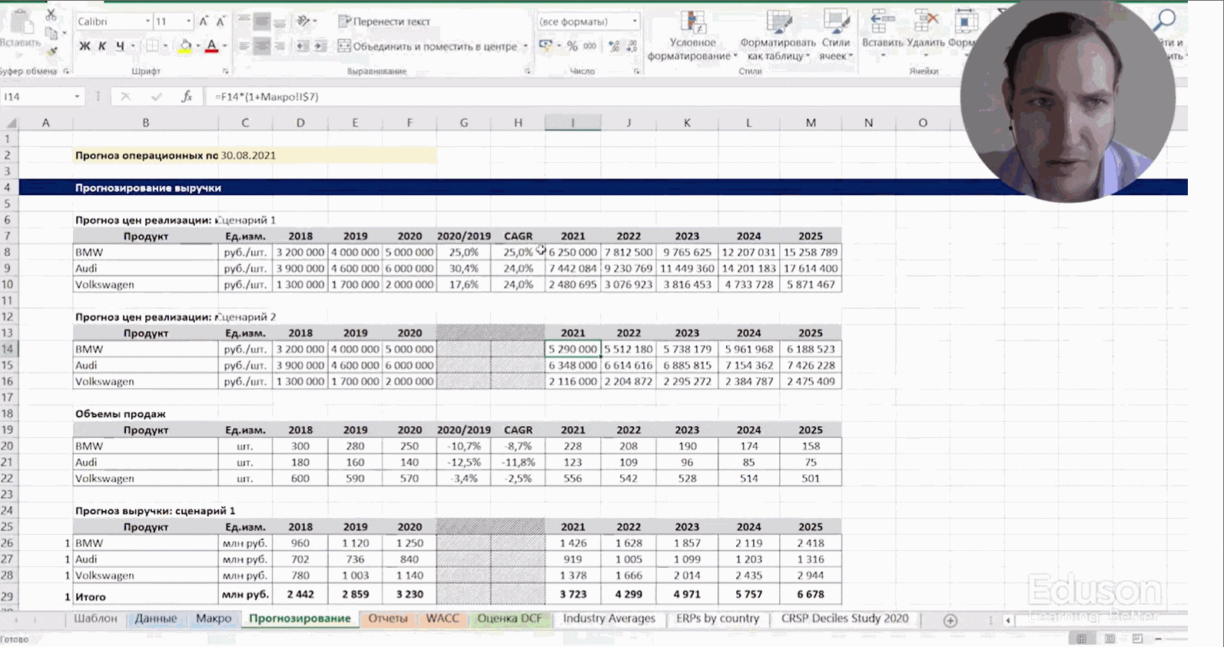This screenshot has height=647, width=1224.
Task: Toggle italic К formatting
Action: coord(102,46)
